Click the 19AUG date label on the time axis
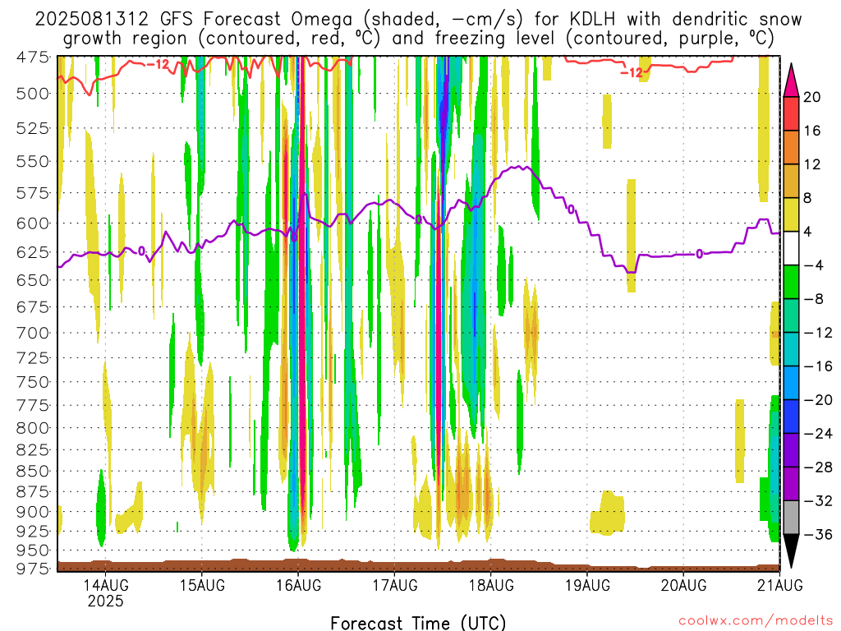Image resolution: width=841 pixels, height=631 pixels. [x=587, y=585]
